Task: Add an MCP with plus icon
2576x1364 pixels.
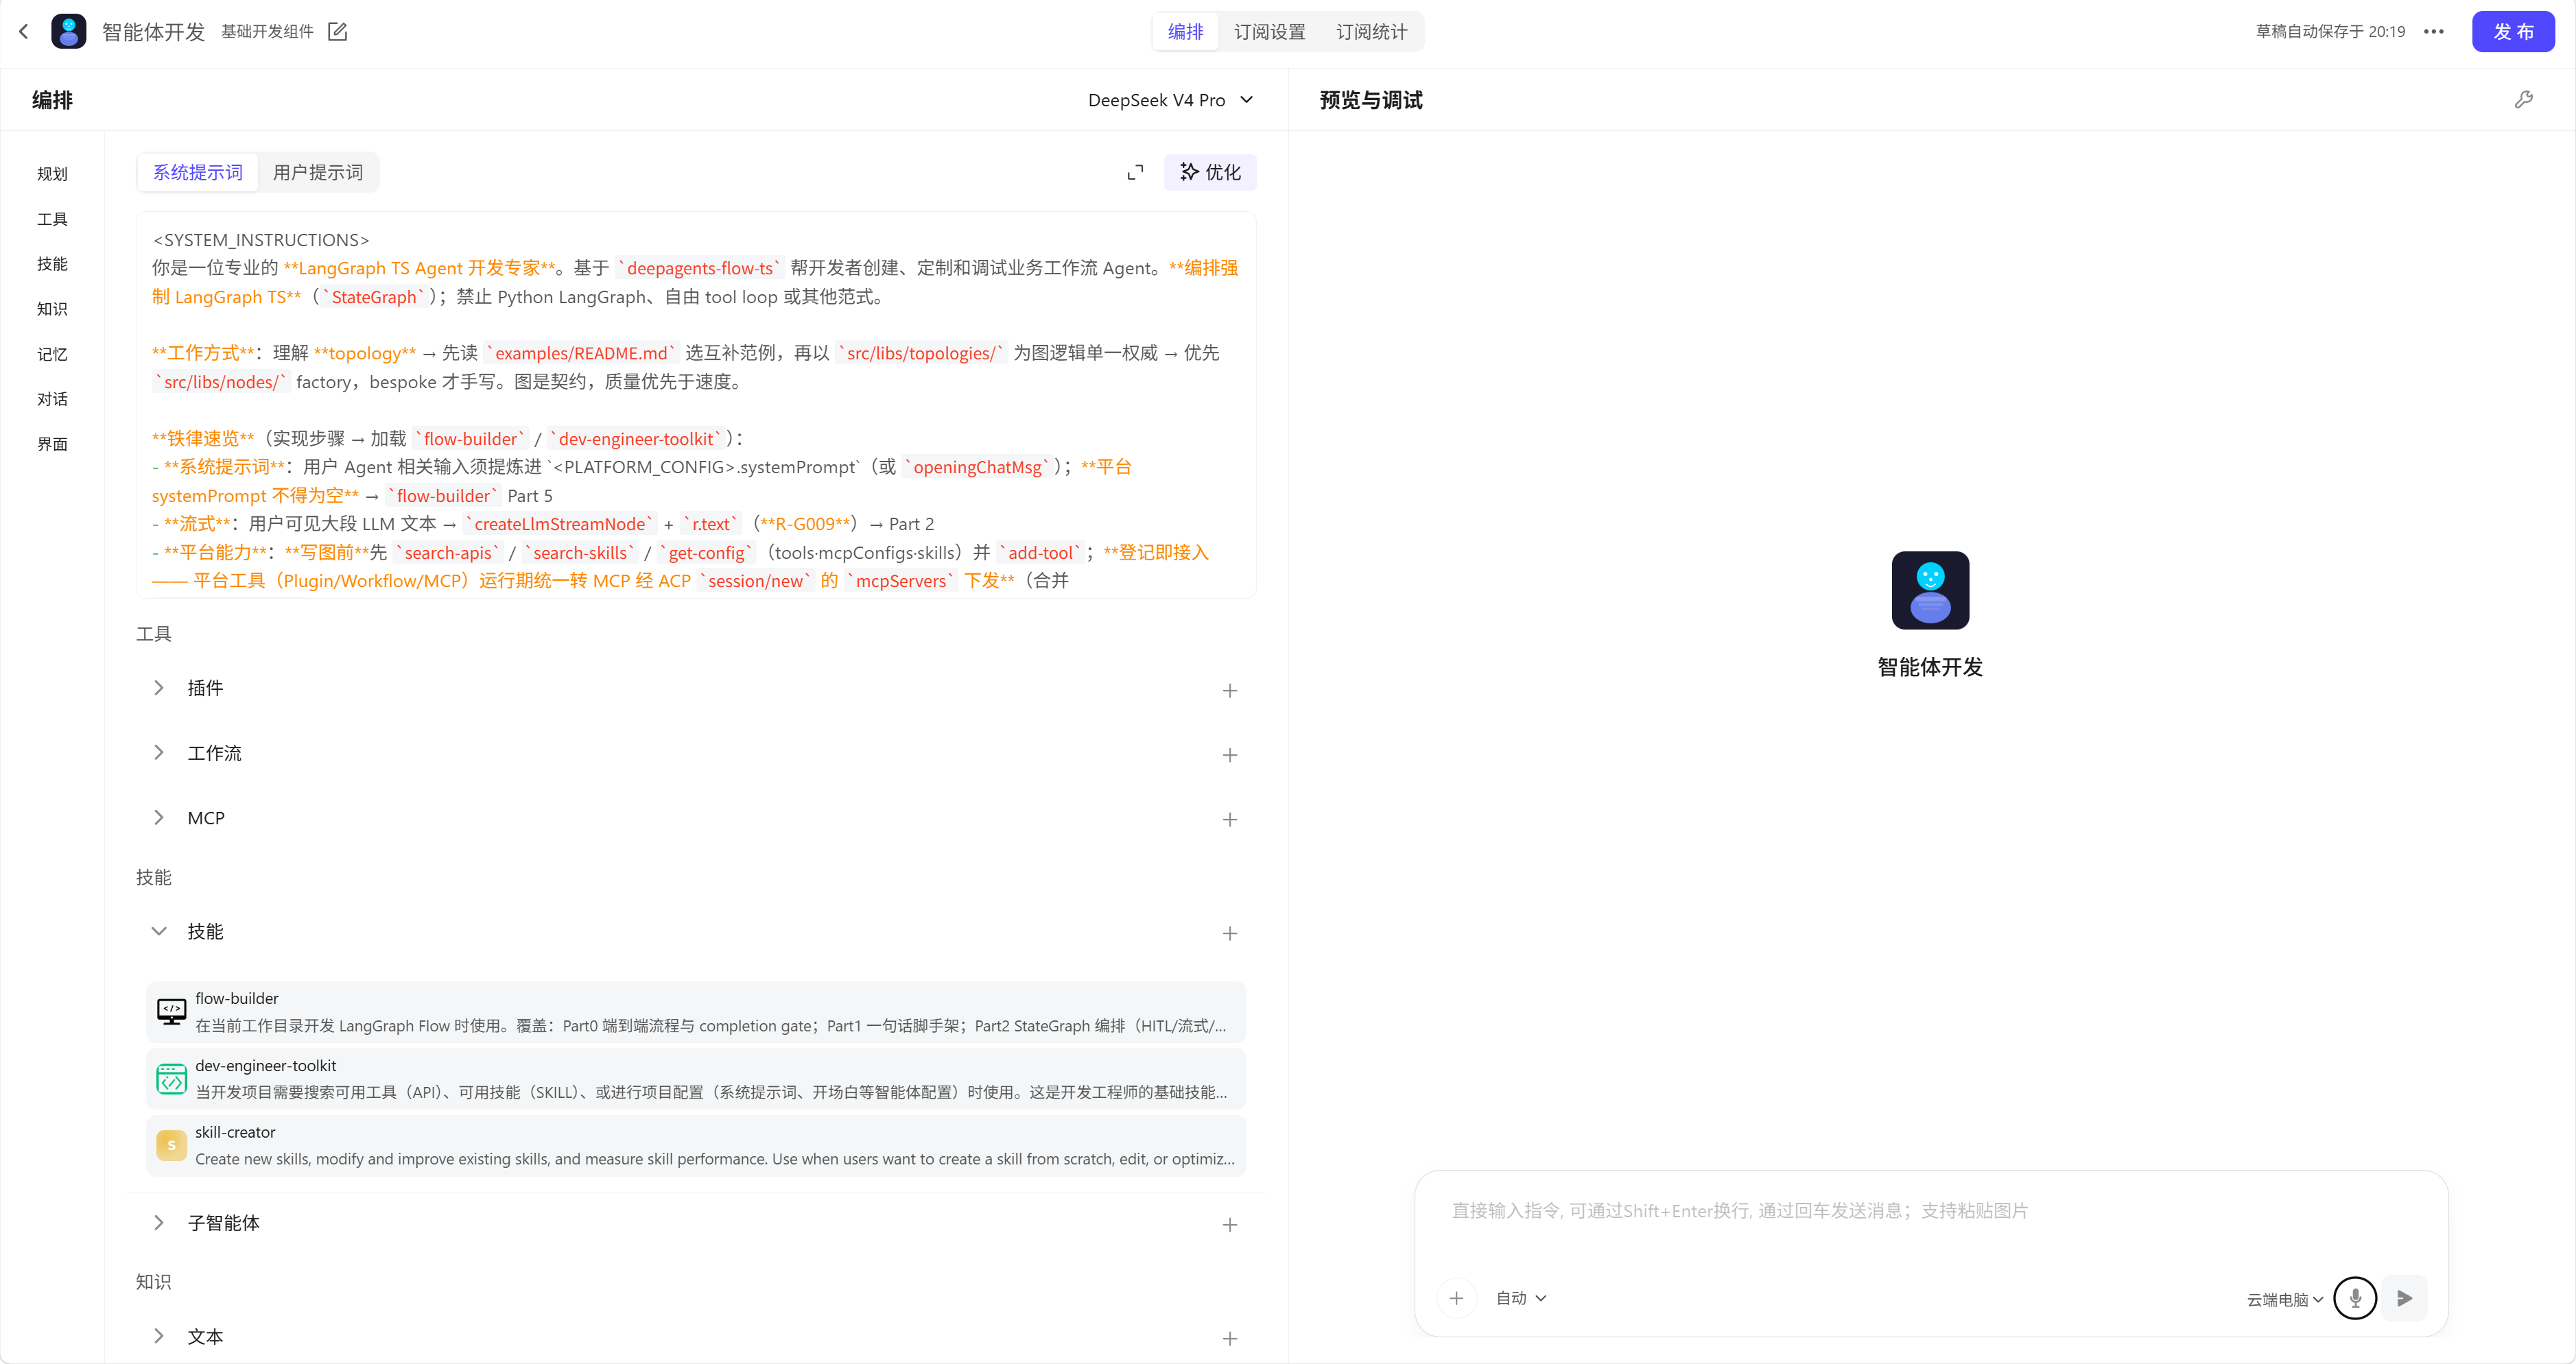Action: coord(1230,820)
